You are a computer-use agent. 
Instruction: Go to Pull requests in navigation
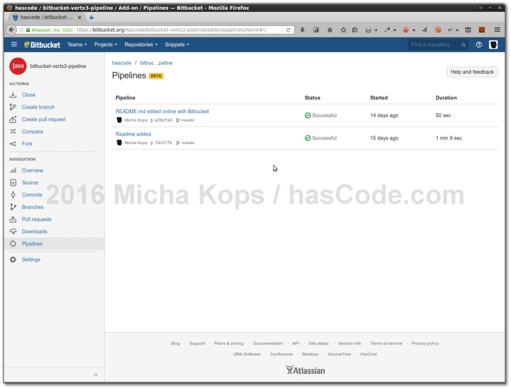tap(36, 219)
